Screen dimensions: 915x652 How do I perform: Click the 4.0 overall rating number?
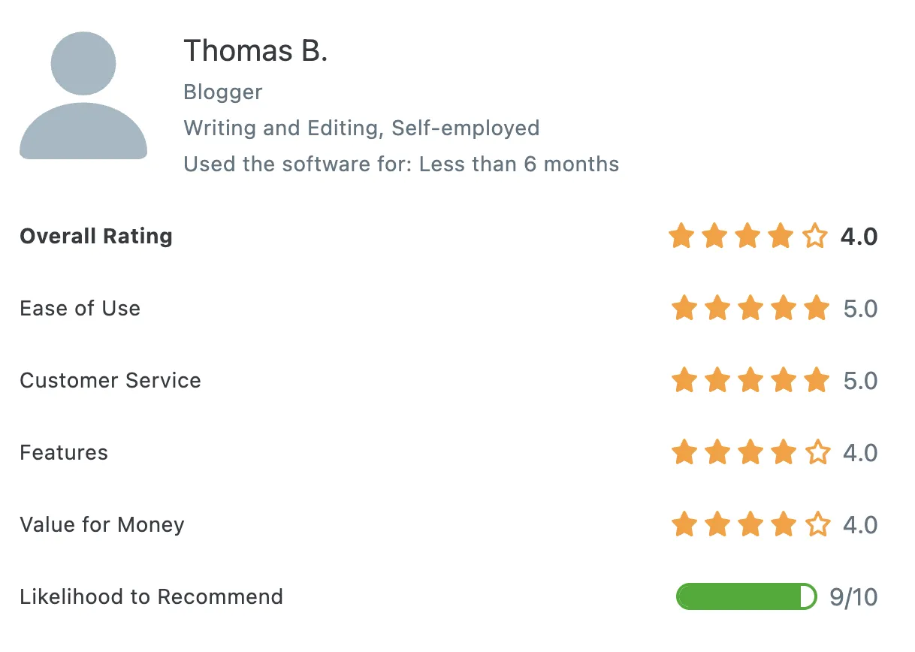[859, 237]
